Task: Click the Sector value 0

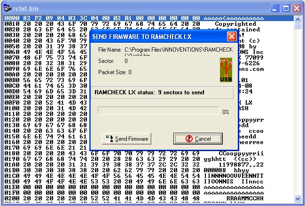Action: (126, 61)
